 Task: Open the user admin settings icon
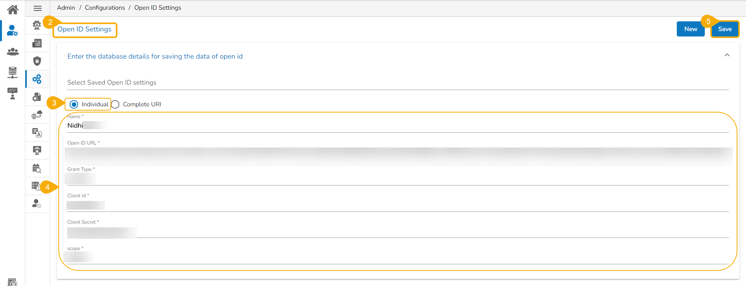pos(12,30)
